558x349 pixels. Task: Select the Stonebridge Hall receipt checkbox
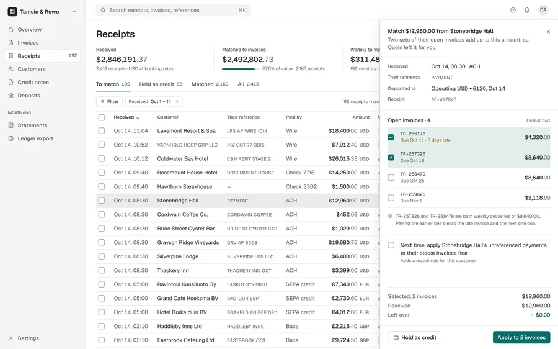pos(102,201)
